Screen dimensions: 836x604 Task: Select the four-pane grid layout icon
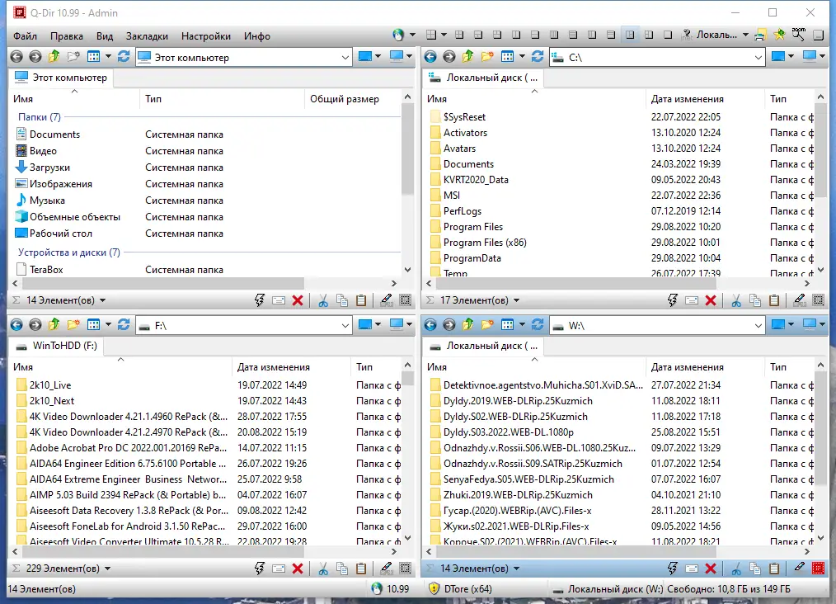[459, 35]
